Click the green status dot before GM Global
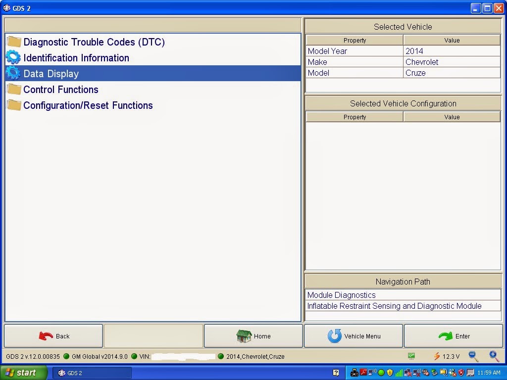The width and height of the screenshot is (507, 380). (x=66, y=356)
